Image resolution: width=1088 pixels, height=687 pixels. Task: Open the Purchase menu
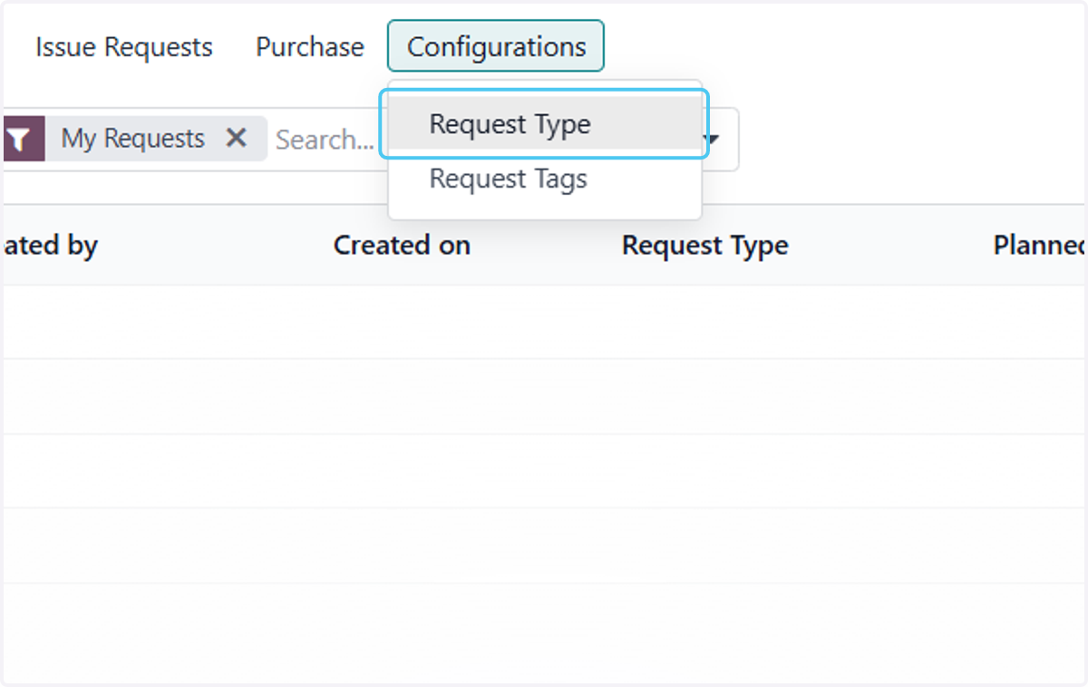click(310, 47)
